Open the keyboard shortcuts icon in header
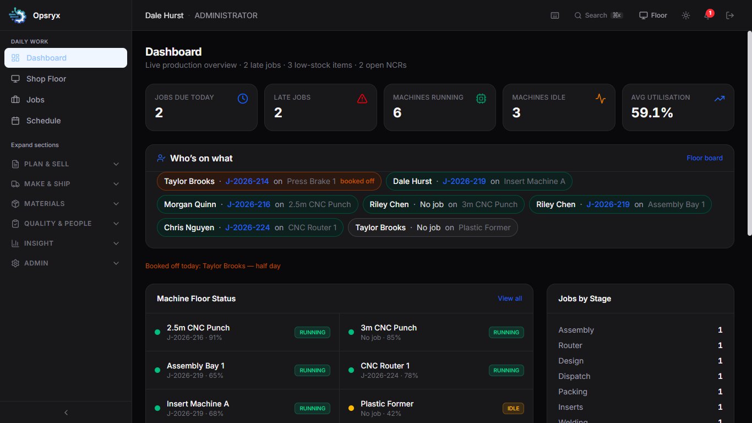This screenshot has height=423, width=752. coord(555,15)
